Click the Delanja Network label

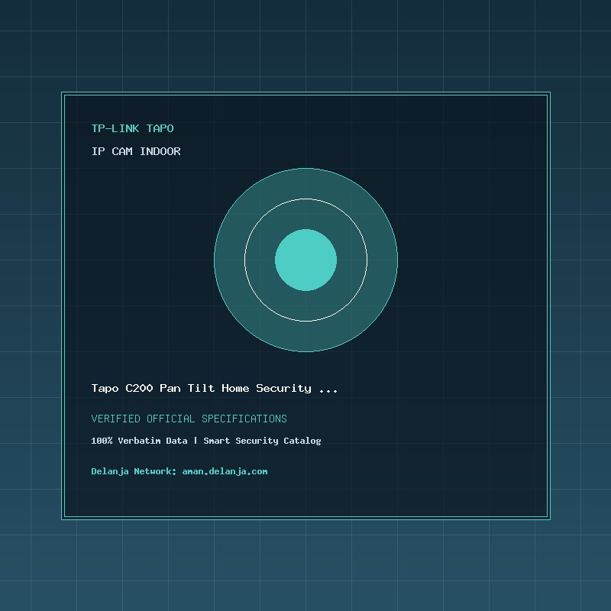click(134, 471)
